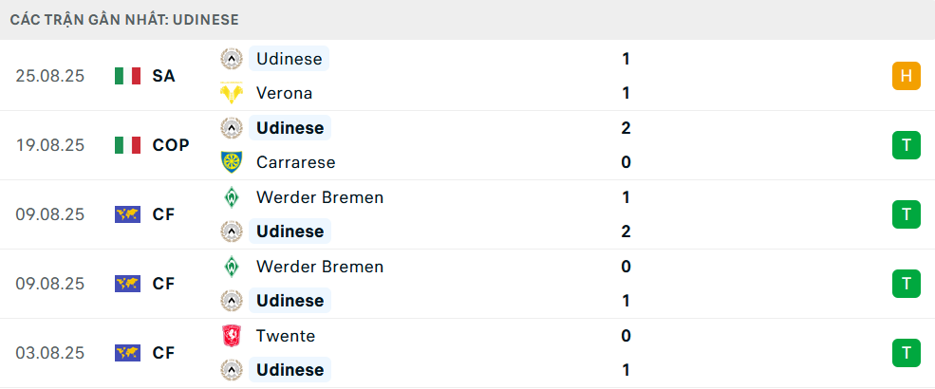
Task: Click the Twente club crest
Action: point(231,336)
